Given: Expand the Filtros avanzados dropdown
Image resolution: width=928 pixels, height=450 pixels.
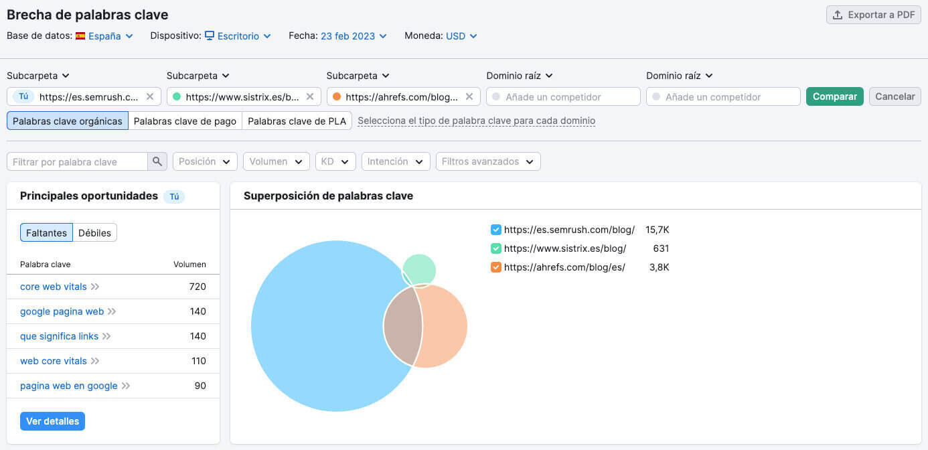Looking at the screenshot, I should coord(487,161).
